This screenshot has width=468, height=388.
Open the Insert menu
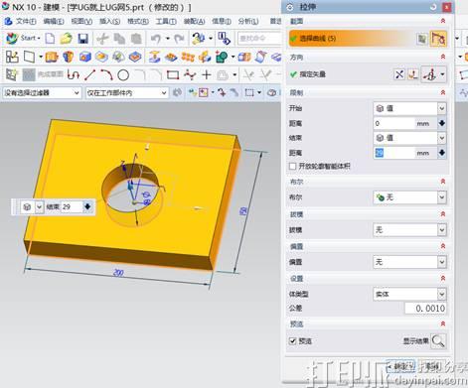point(109,22)
